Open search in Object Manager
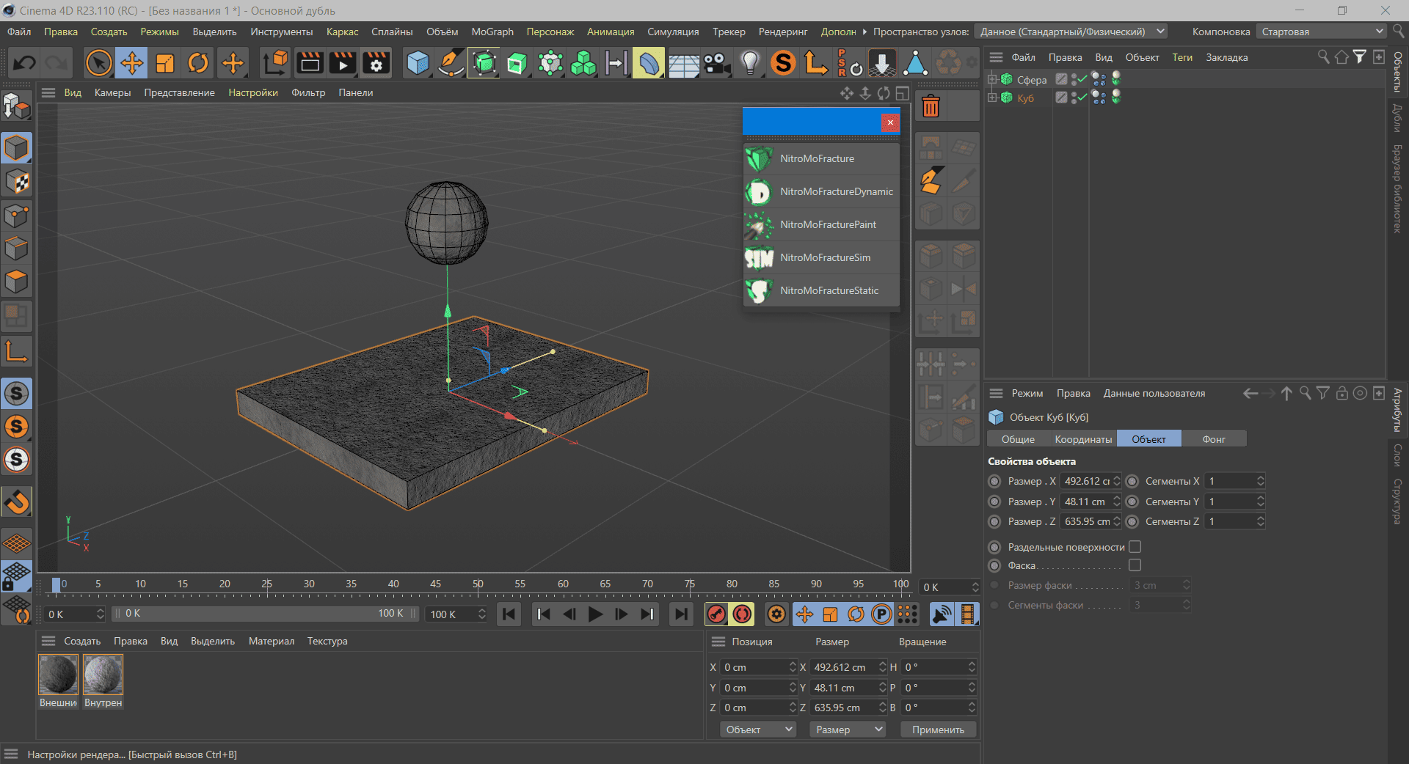Viewport: 1409px width, 764px height. (1323, 56)
